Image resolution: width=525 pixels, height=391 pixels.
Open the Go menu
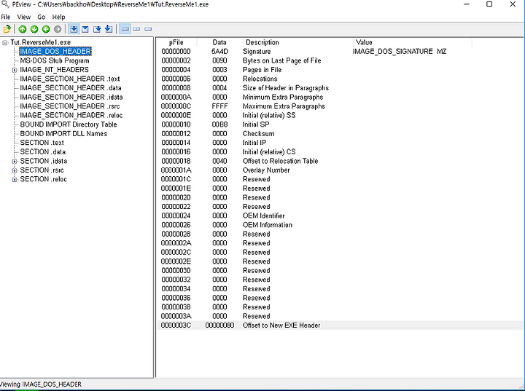click(x=41, y=17)
